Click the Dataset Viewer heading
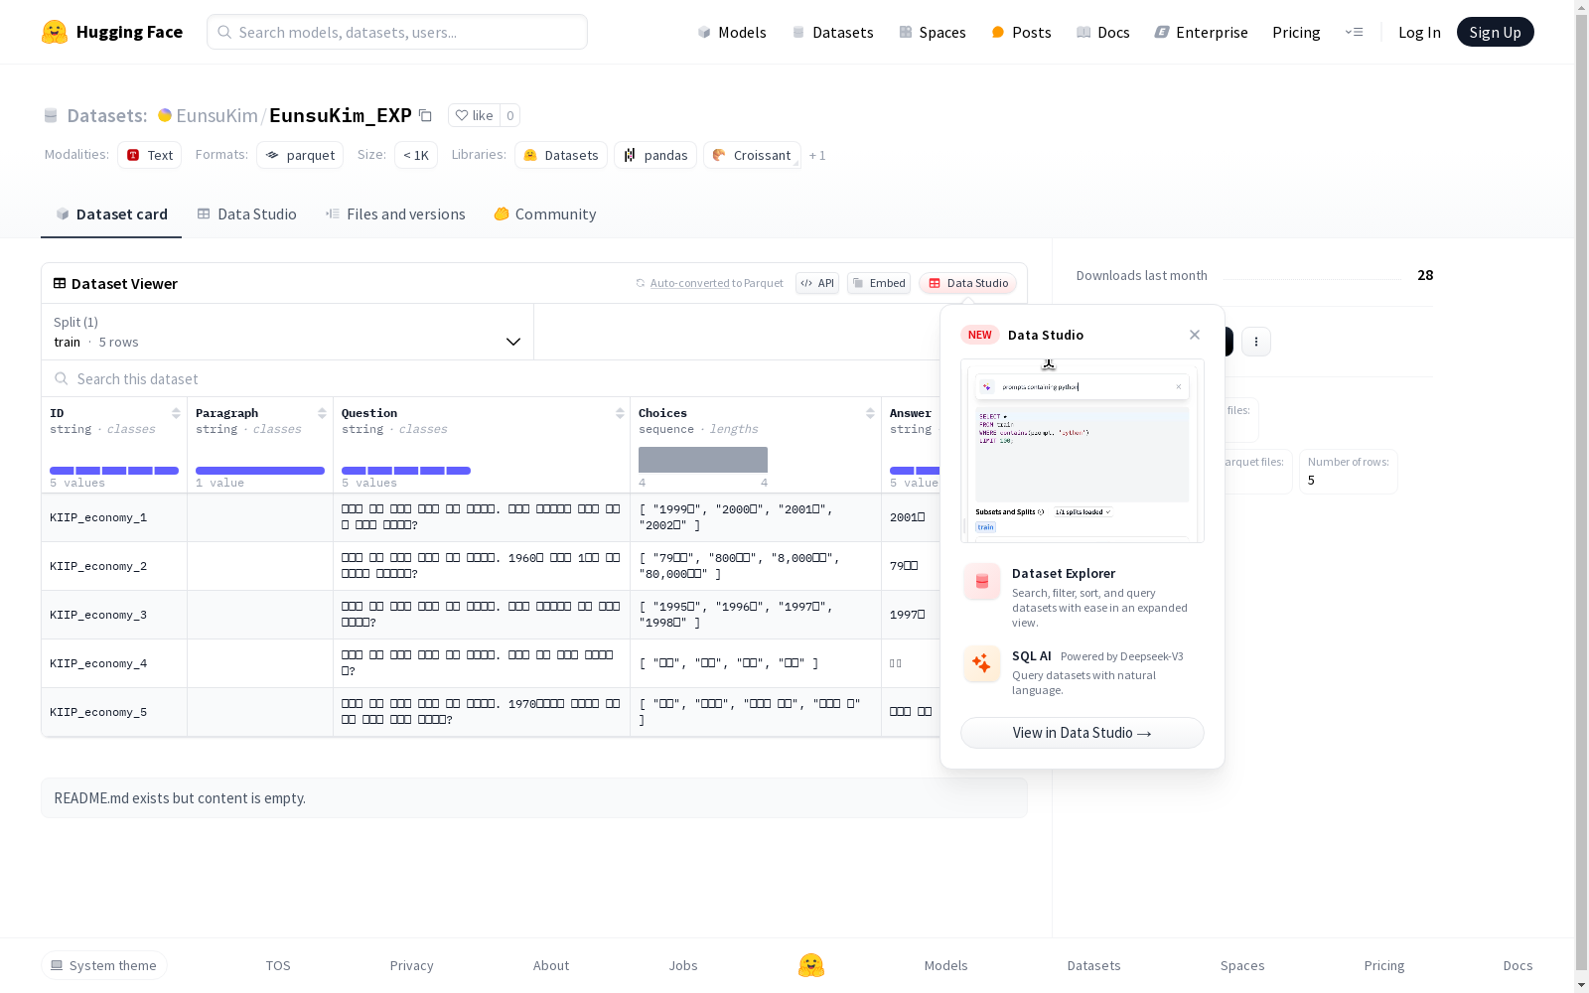 pos(124,284)
